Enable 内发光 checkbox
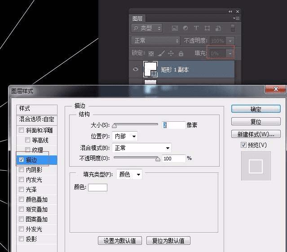Viewport: 287px width, 252px height. [21, 180]
